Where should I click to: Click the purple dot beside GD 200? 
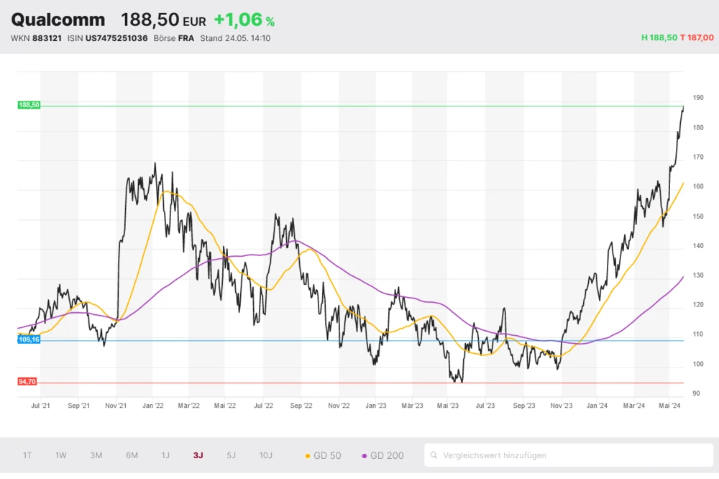click(x=364, y=455)
